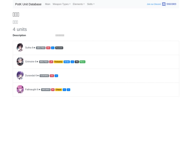
Task: Click the red OG badge in Suiha's row
Action: 48,48
